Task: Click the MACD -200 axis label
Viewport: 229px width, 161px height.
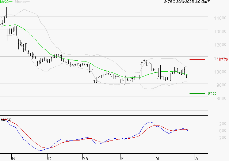Action: pos(222,138)
